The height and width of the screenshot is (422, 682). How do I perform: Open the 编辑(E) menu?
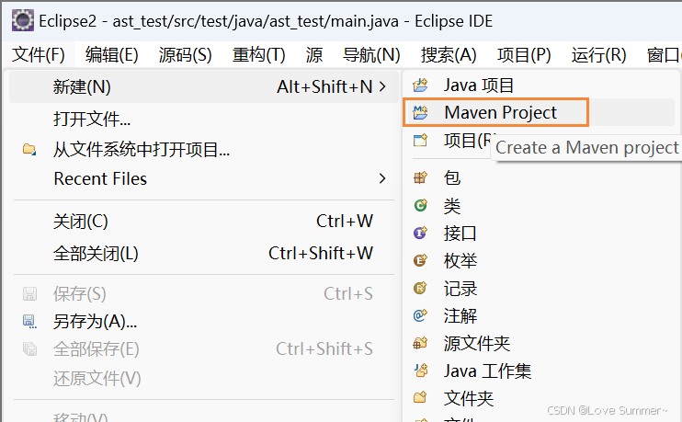[x=112, y=55]
